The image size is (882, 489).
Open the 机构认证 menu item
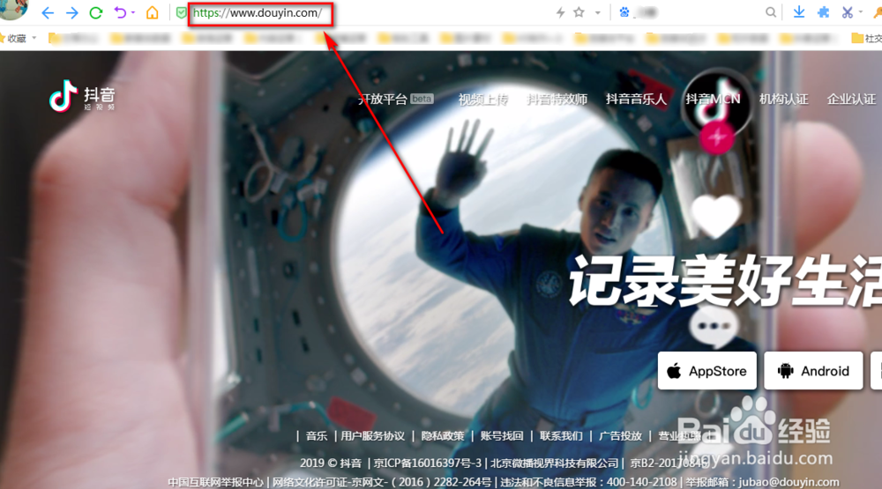coord(783,100)
